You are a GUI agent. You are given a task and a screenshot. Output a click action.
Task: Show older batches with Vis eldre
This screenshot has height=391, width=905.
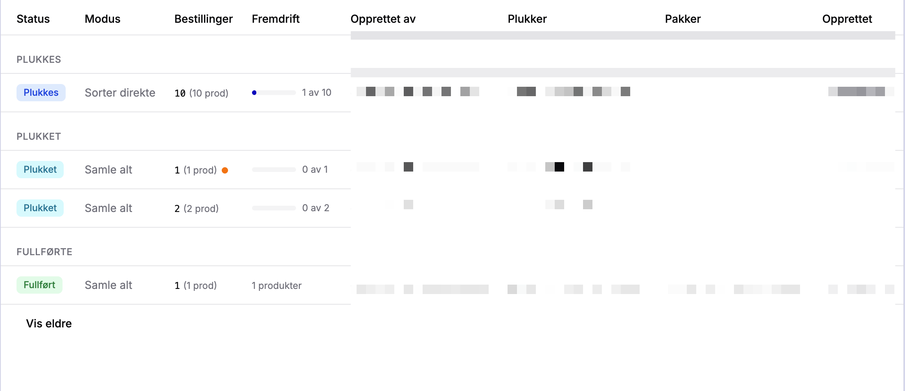[x=49, y=323]
